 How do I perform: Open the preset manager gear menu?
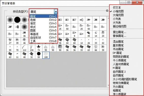pos(107,11)
